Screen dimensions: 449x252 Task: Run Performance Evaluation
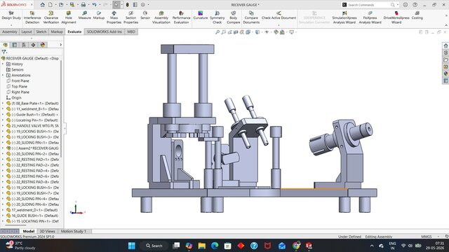coord(181,17)
